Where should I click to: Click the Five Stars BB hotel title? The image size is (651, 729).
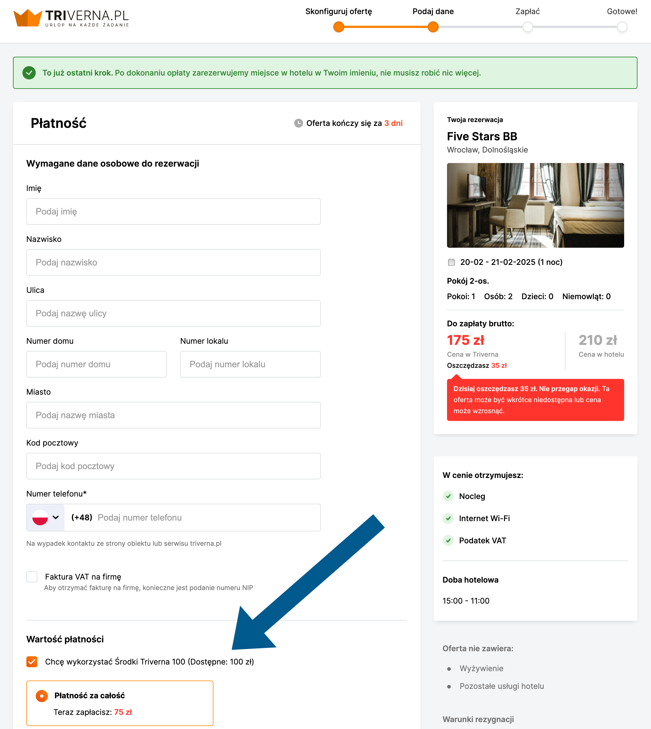coord(482,136)
